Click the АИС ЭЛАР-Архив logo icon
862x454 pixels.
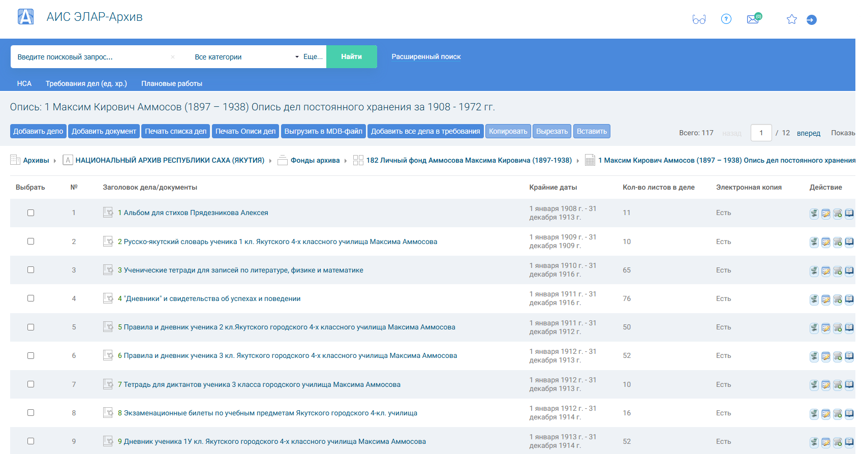[x=25, y=17]
